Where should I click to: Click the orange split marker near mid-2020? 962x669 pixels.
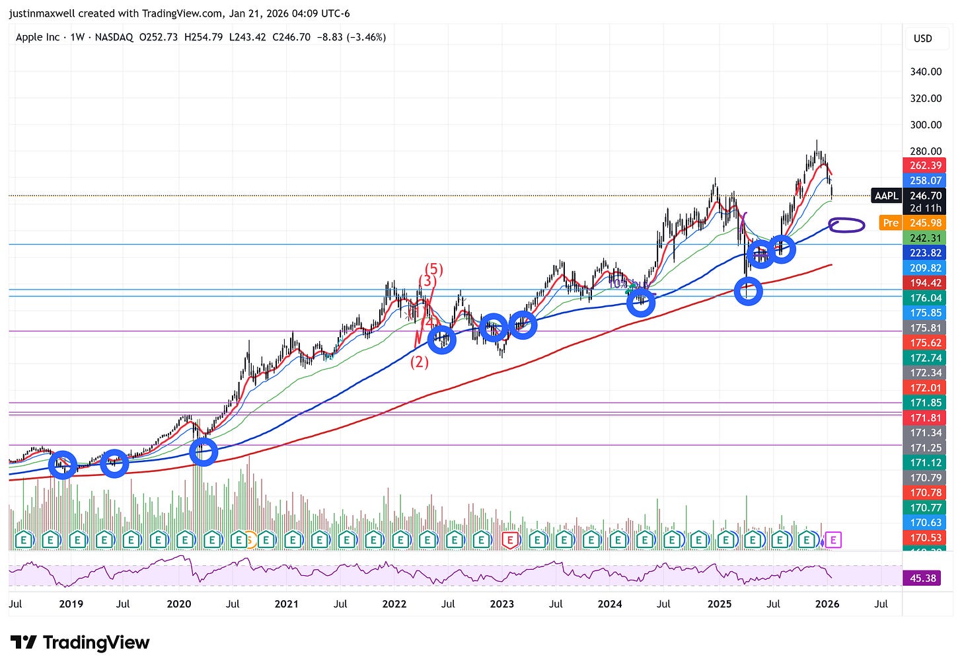click(249, 540)
